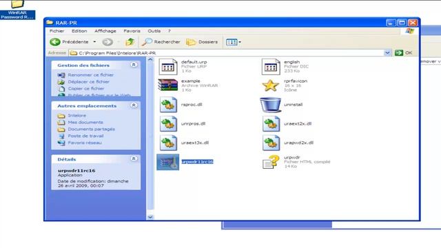Open the Fichier menu

pyautogui.click(x=57, y=31)
